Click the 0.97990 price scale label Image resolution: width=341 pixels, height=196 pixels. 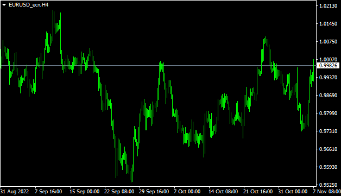[328, 113]
